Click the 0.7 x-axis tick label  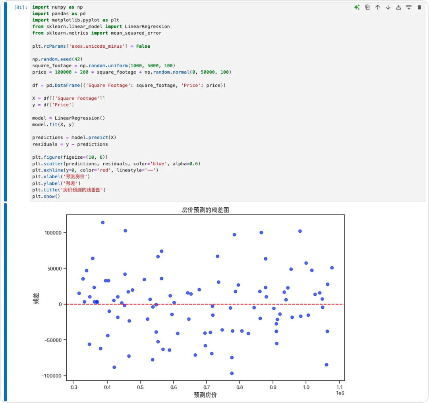207,387
